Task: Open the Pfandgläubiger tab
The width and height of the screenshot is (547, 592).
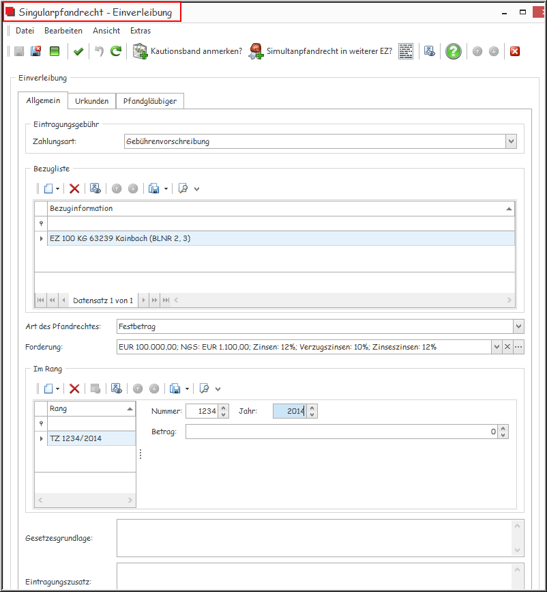Action: coord(149,101)
